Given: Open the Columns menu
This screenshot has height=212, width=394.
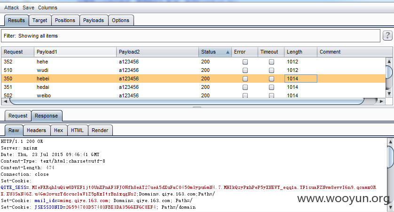Looking at the screenshot, I should [48, 8].
